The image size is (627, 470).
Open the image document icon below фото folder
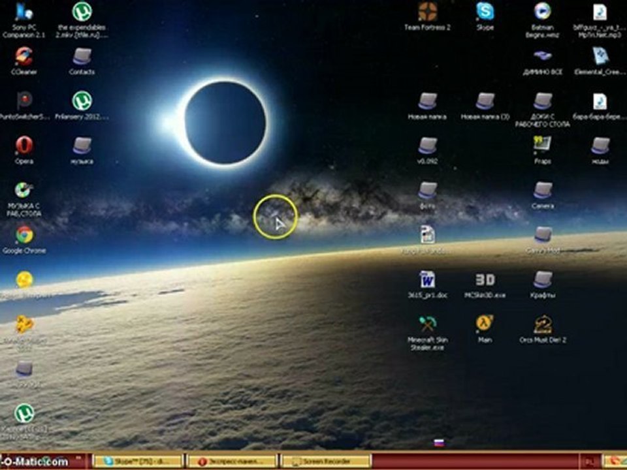[427, 235]
